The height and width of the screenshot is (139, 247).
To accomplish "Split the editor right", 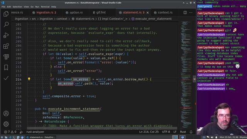I will 185,12.
